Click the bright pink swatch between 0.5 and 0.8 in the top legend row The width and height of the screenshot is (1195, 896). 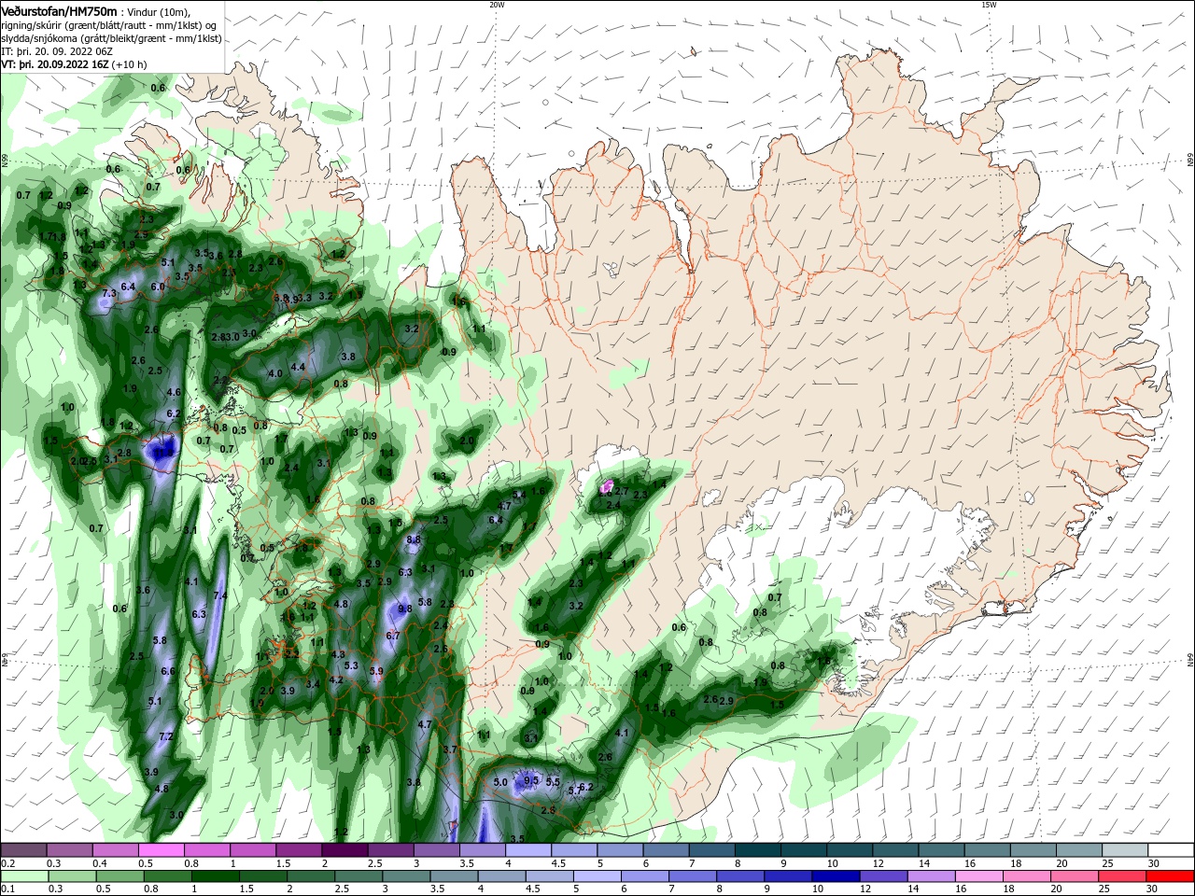coord(162,849)
